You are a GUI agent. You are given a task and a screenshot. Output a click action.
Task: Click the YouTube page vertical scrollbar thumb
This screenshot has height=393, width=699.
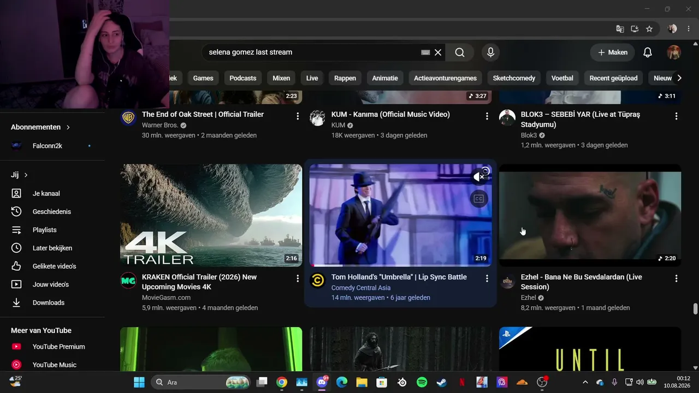(x=695, y=309)
